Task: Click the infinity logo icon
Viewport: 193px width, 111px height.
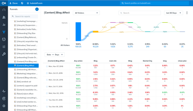Action: [x=4, y=3]
